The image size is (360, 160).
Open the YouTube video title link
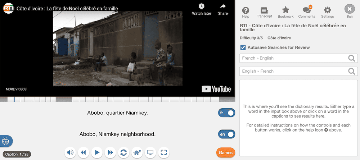click(x=67, y=9)
